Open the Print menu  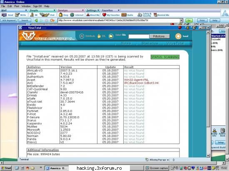(17, 6)
